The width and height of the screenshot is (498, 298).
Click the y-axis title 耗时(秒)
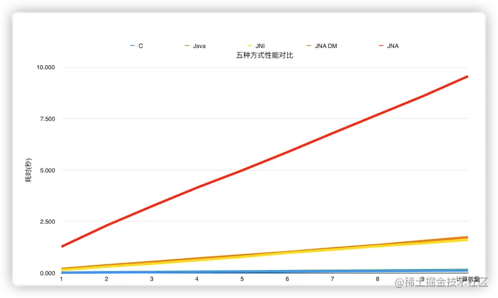[29, 170]
